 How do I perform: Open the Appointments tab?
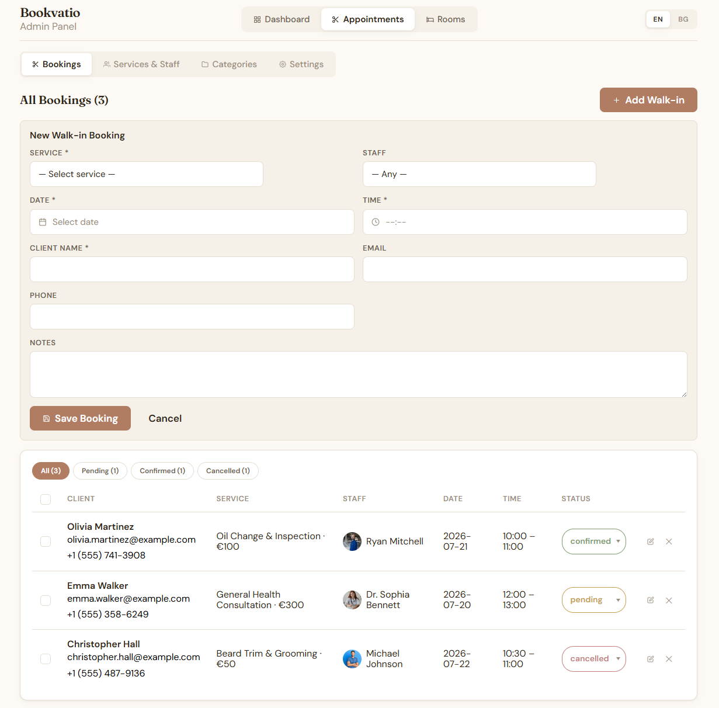pyautogui.click(x=368, y=19)
